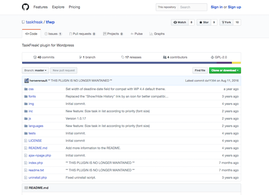This screenshot has height=195, width=269.
Task: View the 17 releases link
Action: tap(131, 57)
